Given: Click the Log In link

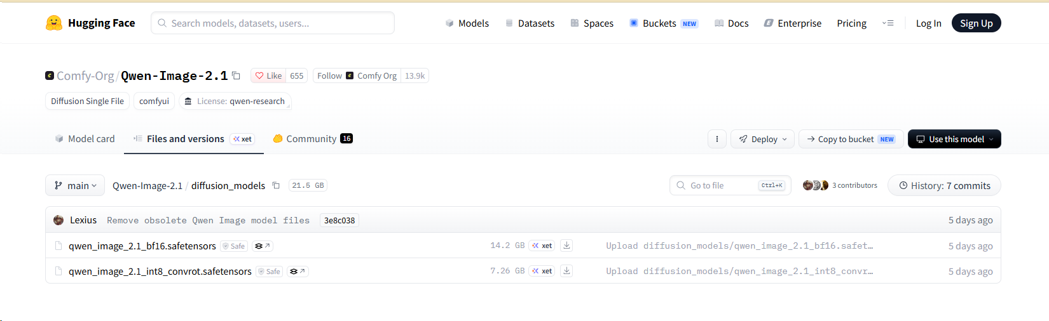Looking at the screenshot, I should point(928,23).
